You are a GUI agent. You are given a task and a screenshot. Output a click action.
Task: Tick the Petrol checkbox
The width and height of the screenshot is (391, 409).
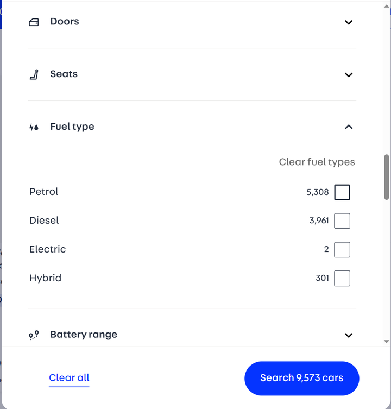point(342,192)
